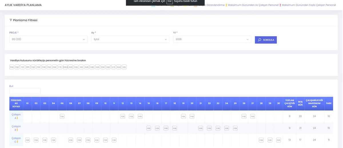
Task: Select the F78 shift box in palette
Action: click(60, 67)
